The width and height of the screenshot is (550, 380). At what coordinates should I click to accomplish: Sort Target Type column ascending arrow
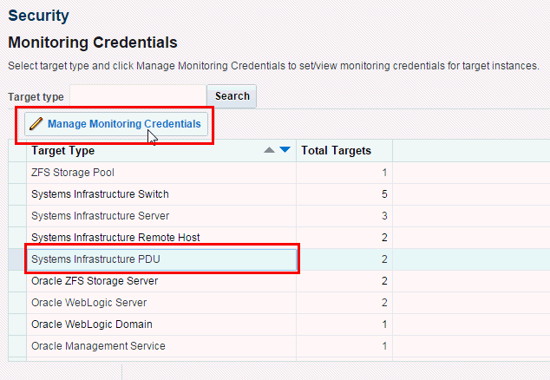270,151
